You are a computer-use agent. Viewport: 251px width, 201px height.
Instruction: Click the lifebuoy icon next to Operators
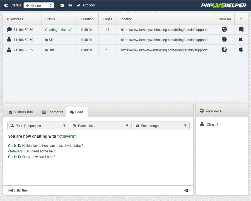(202, 111)
